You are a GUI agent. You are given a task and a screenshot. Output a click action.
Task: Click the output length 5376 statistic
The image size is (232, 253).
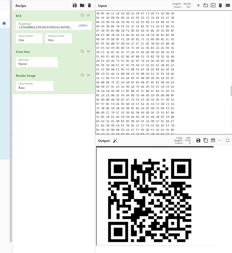pos(182,140)
